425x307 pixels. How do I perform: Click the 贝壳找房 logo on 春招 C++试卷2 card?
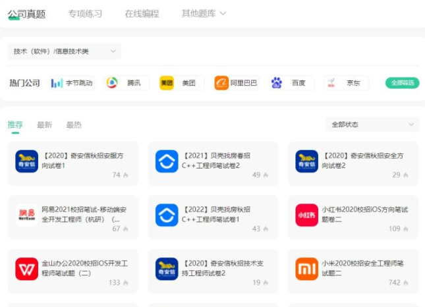167,161
